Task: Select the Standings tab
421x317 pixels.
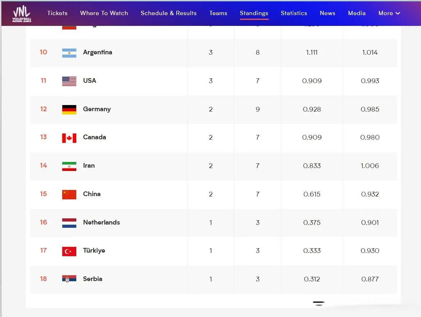Action: 254,13
